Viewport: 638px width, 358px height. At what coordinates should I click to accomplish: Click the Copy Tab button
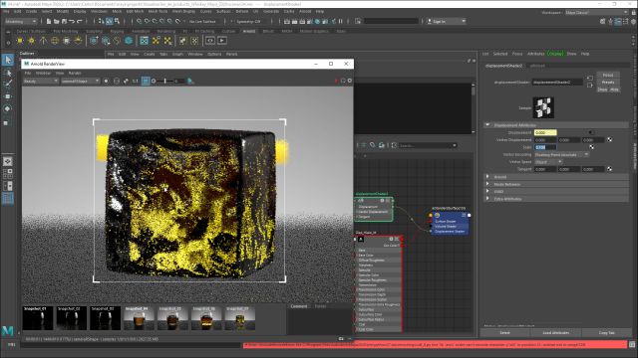[x=606, y=333]
